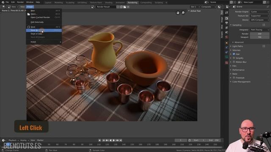Open the Slot 1 dropdown
The image size is (271, 152).
coord(195,7)
